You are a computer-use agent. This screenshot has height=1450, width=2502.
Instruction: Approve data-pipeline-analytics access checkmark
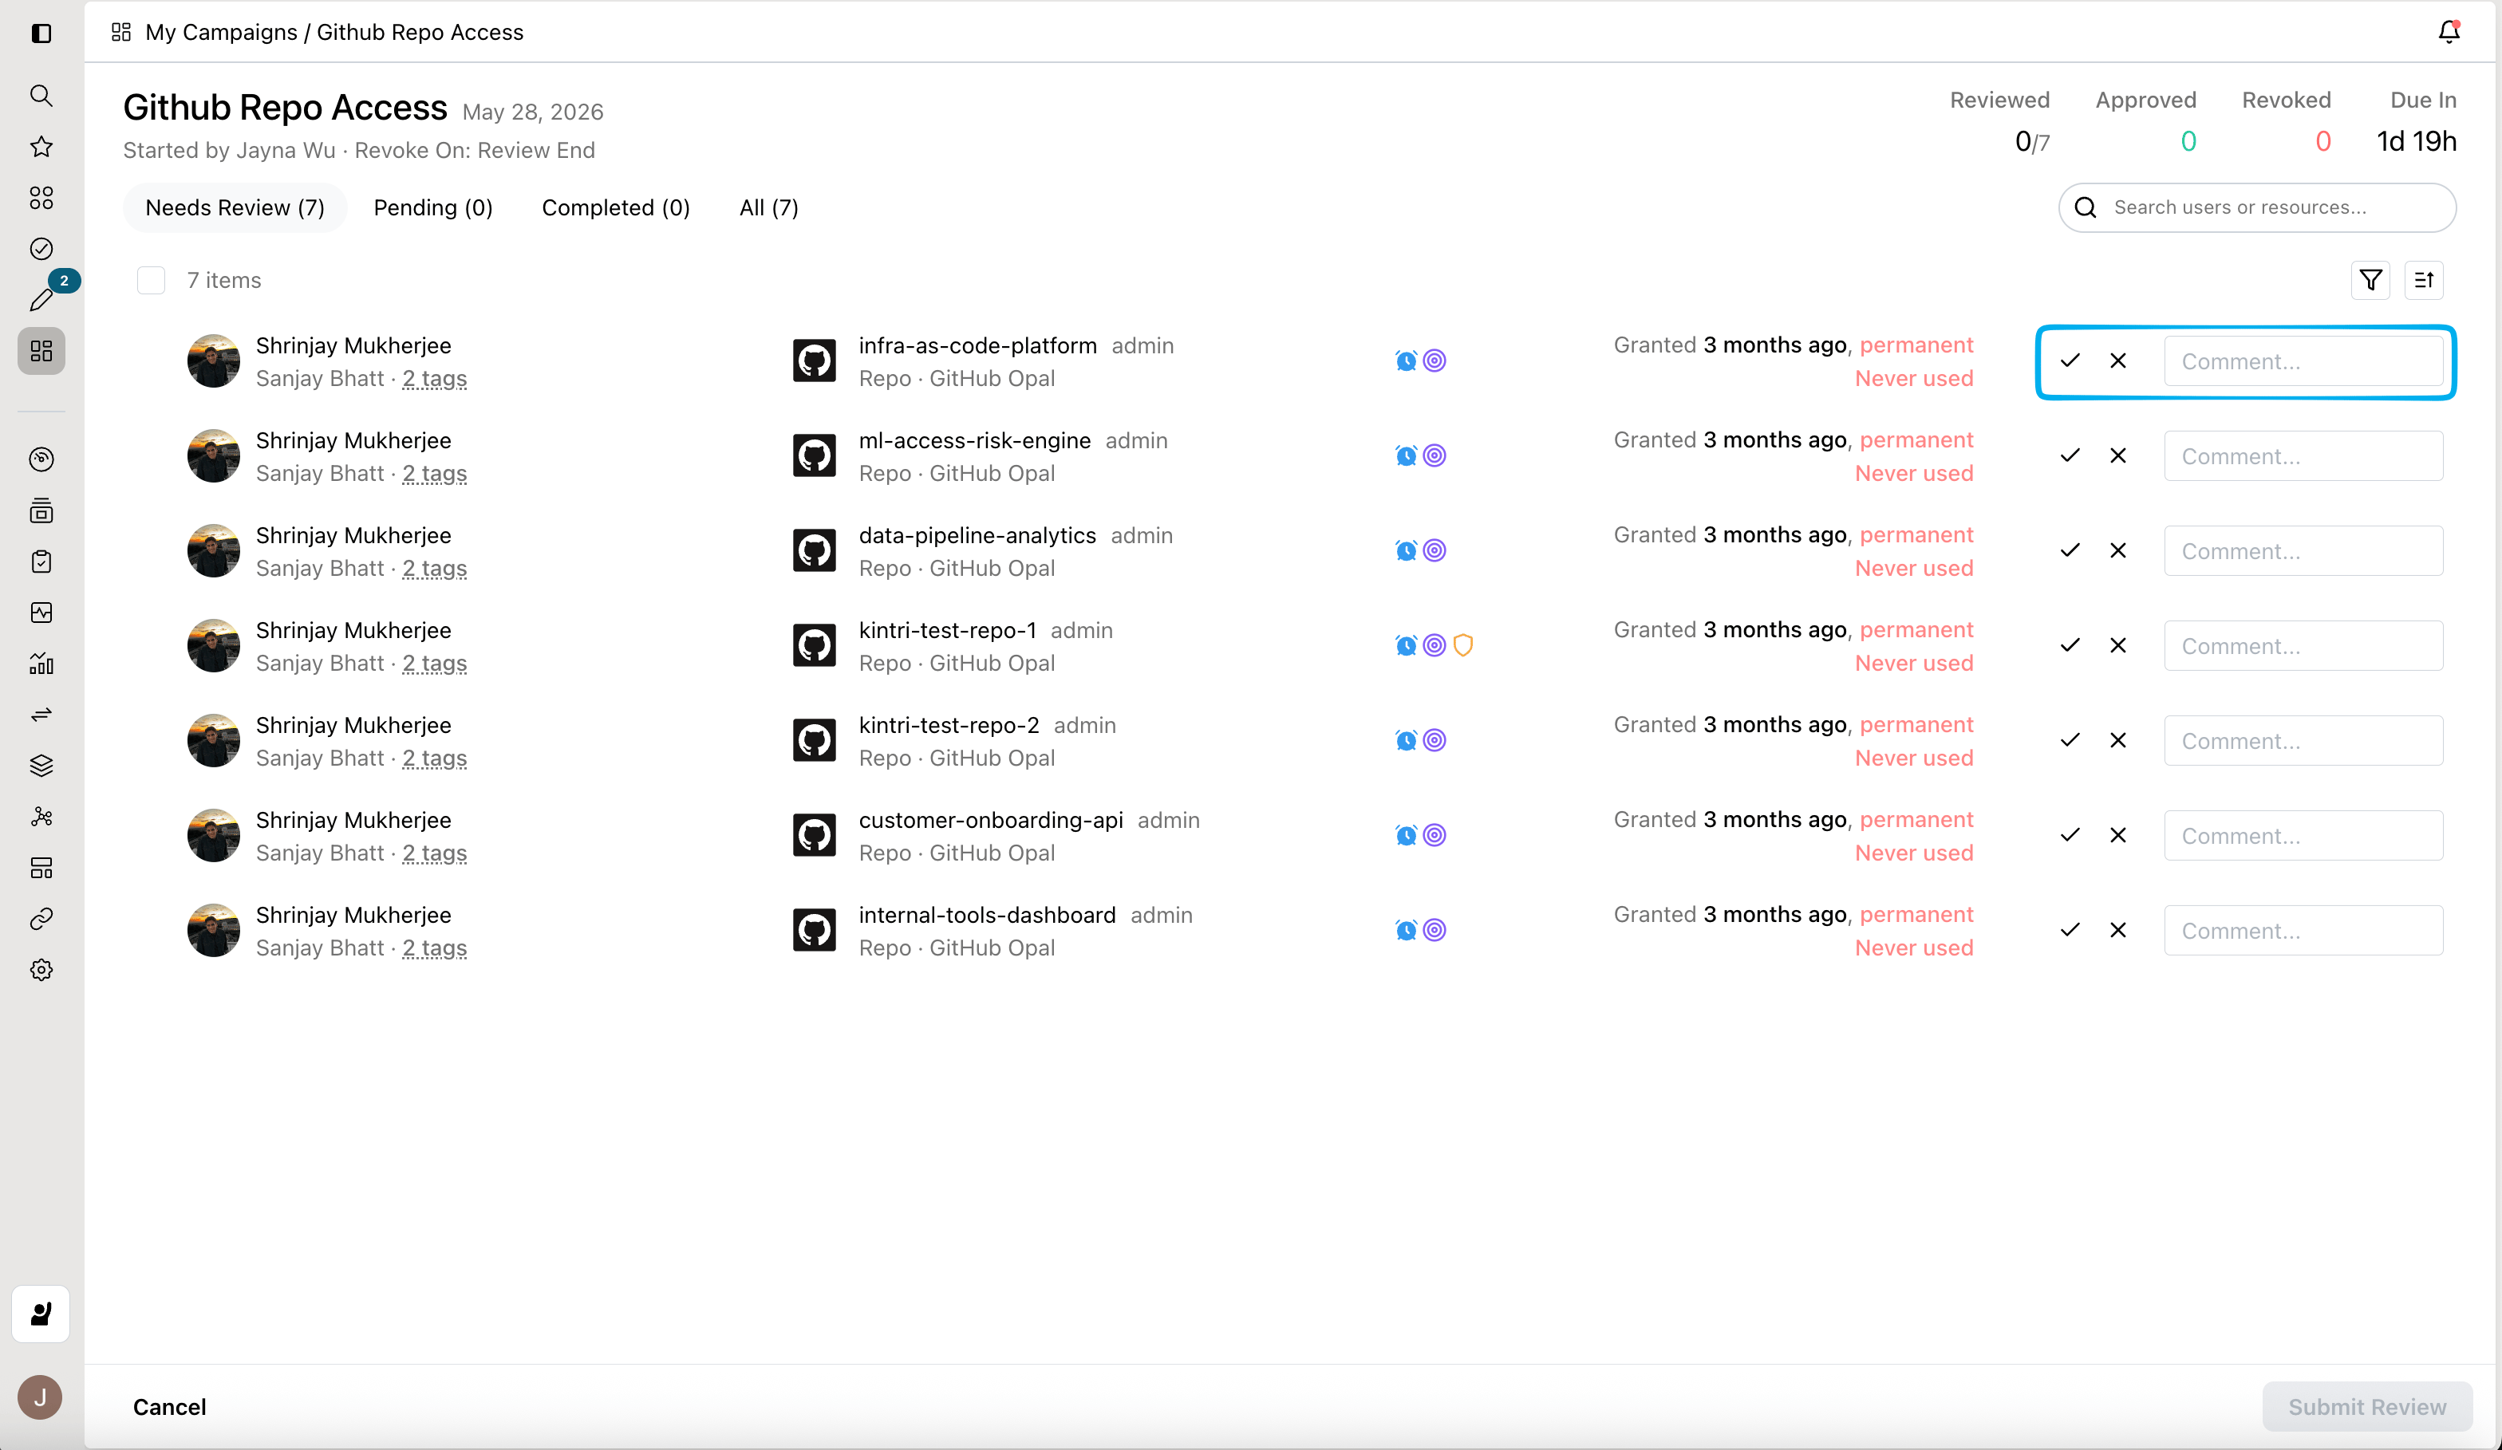point(2069,550)
